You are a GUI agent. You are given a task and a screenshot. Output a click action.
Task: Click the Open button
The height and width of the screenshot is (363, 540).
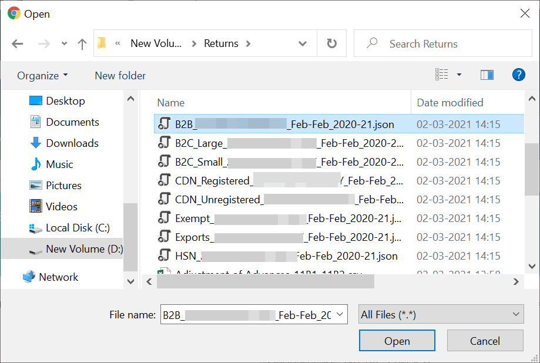(397, 341)
